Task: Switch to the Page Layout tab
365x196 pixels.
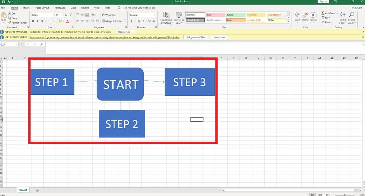Action: [x=42, y=8]
